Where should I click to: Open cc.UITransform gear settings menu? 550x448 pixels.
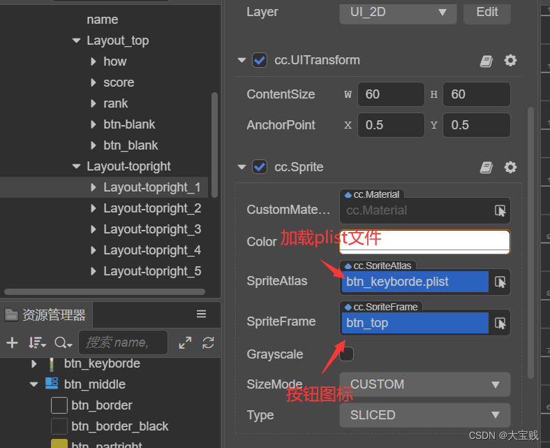click(x=510, y=61)
